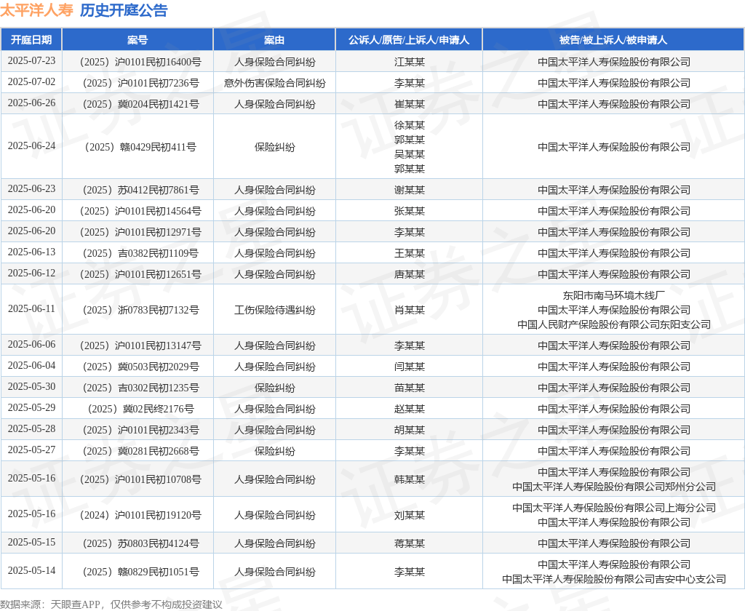Click the heading 历史开庭公告

pos(124,10)
